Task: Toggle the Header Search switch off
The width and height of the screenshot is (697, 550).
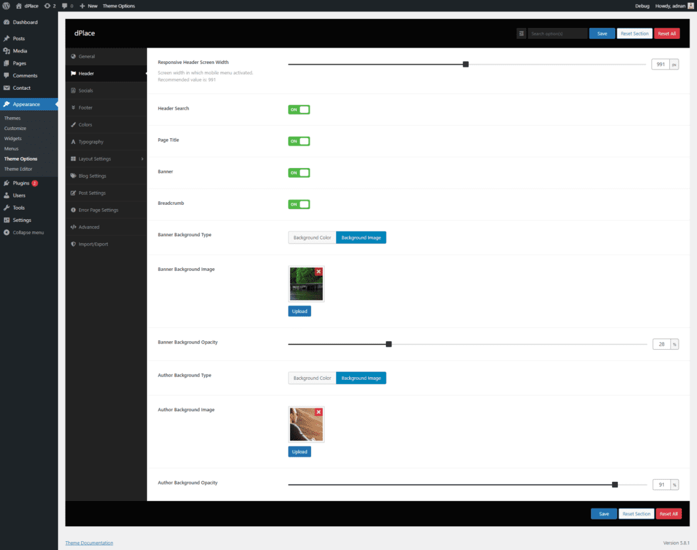Action: tap(299, 110)
